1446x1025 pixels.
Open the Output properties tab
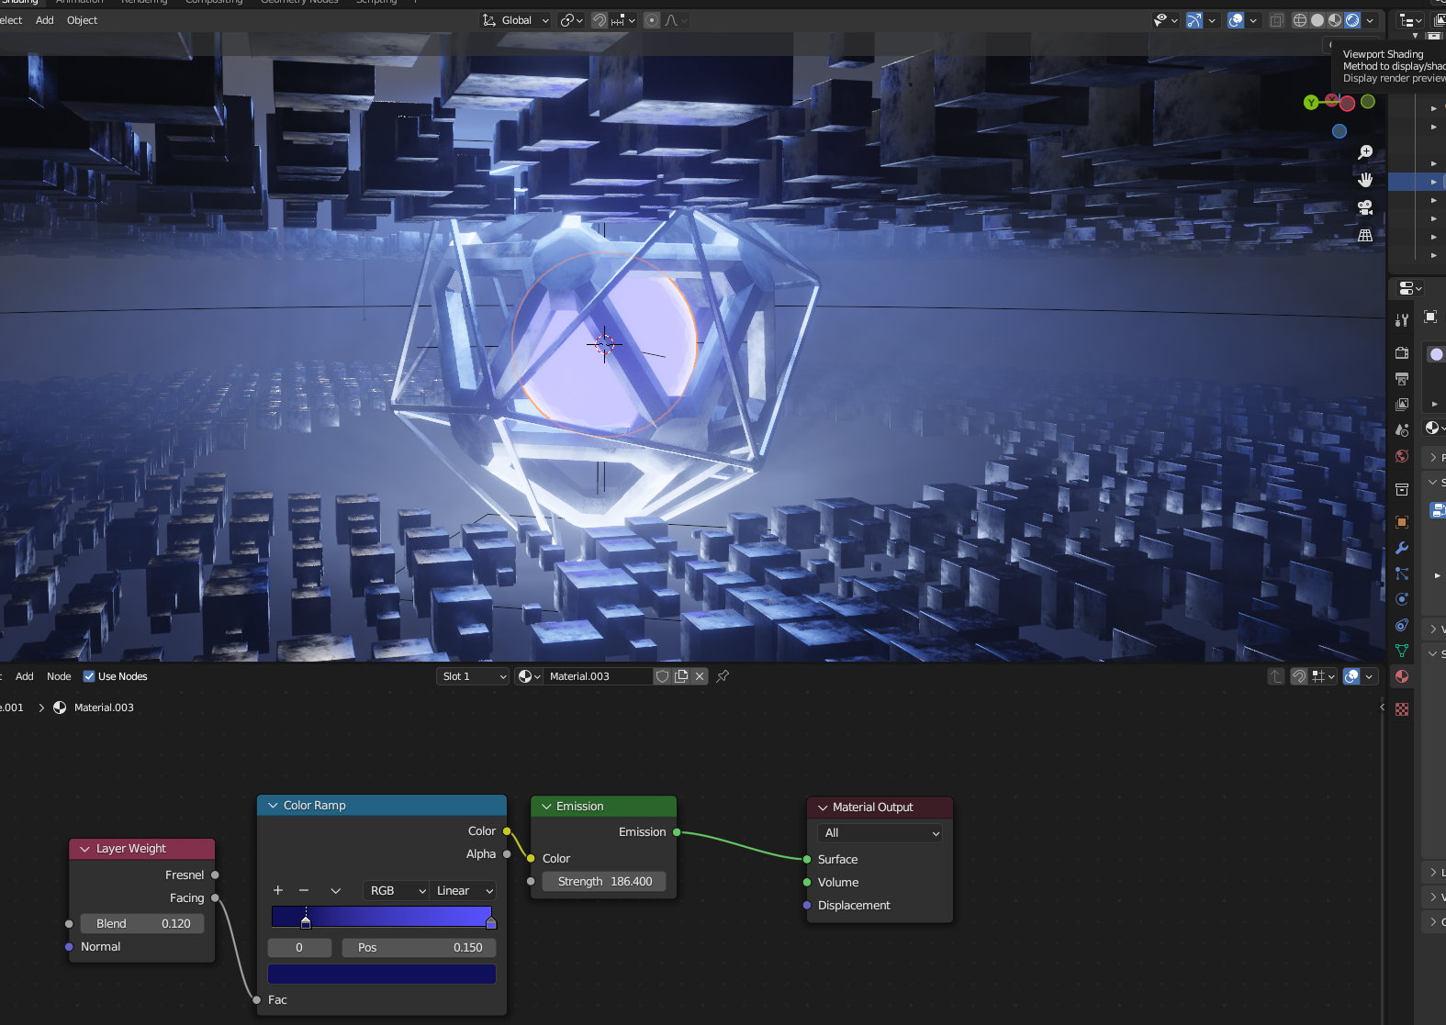pos(1402,379)
